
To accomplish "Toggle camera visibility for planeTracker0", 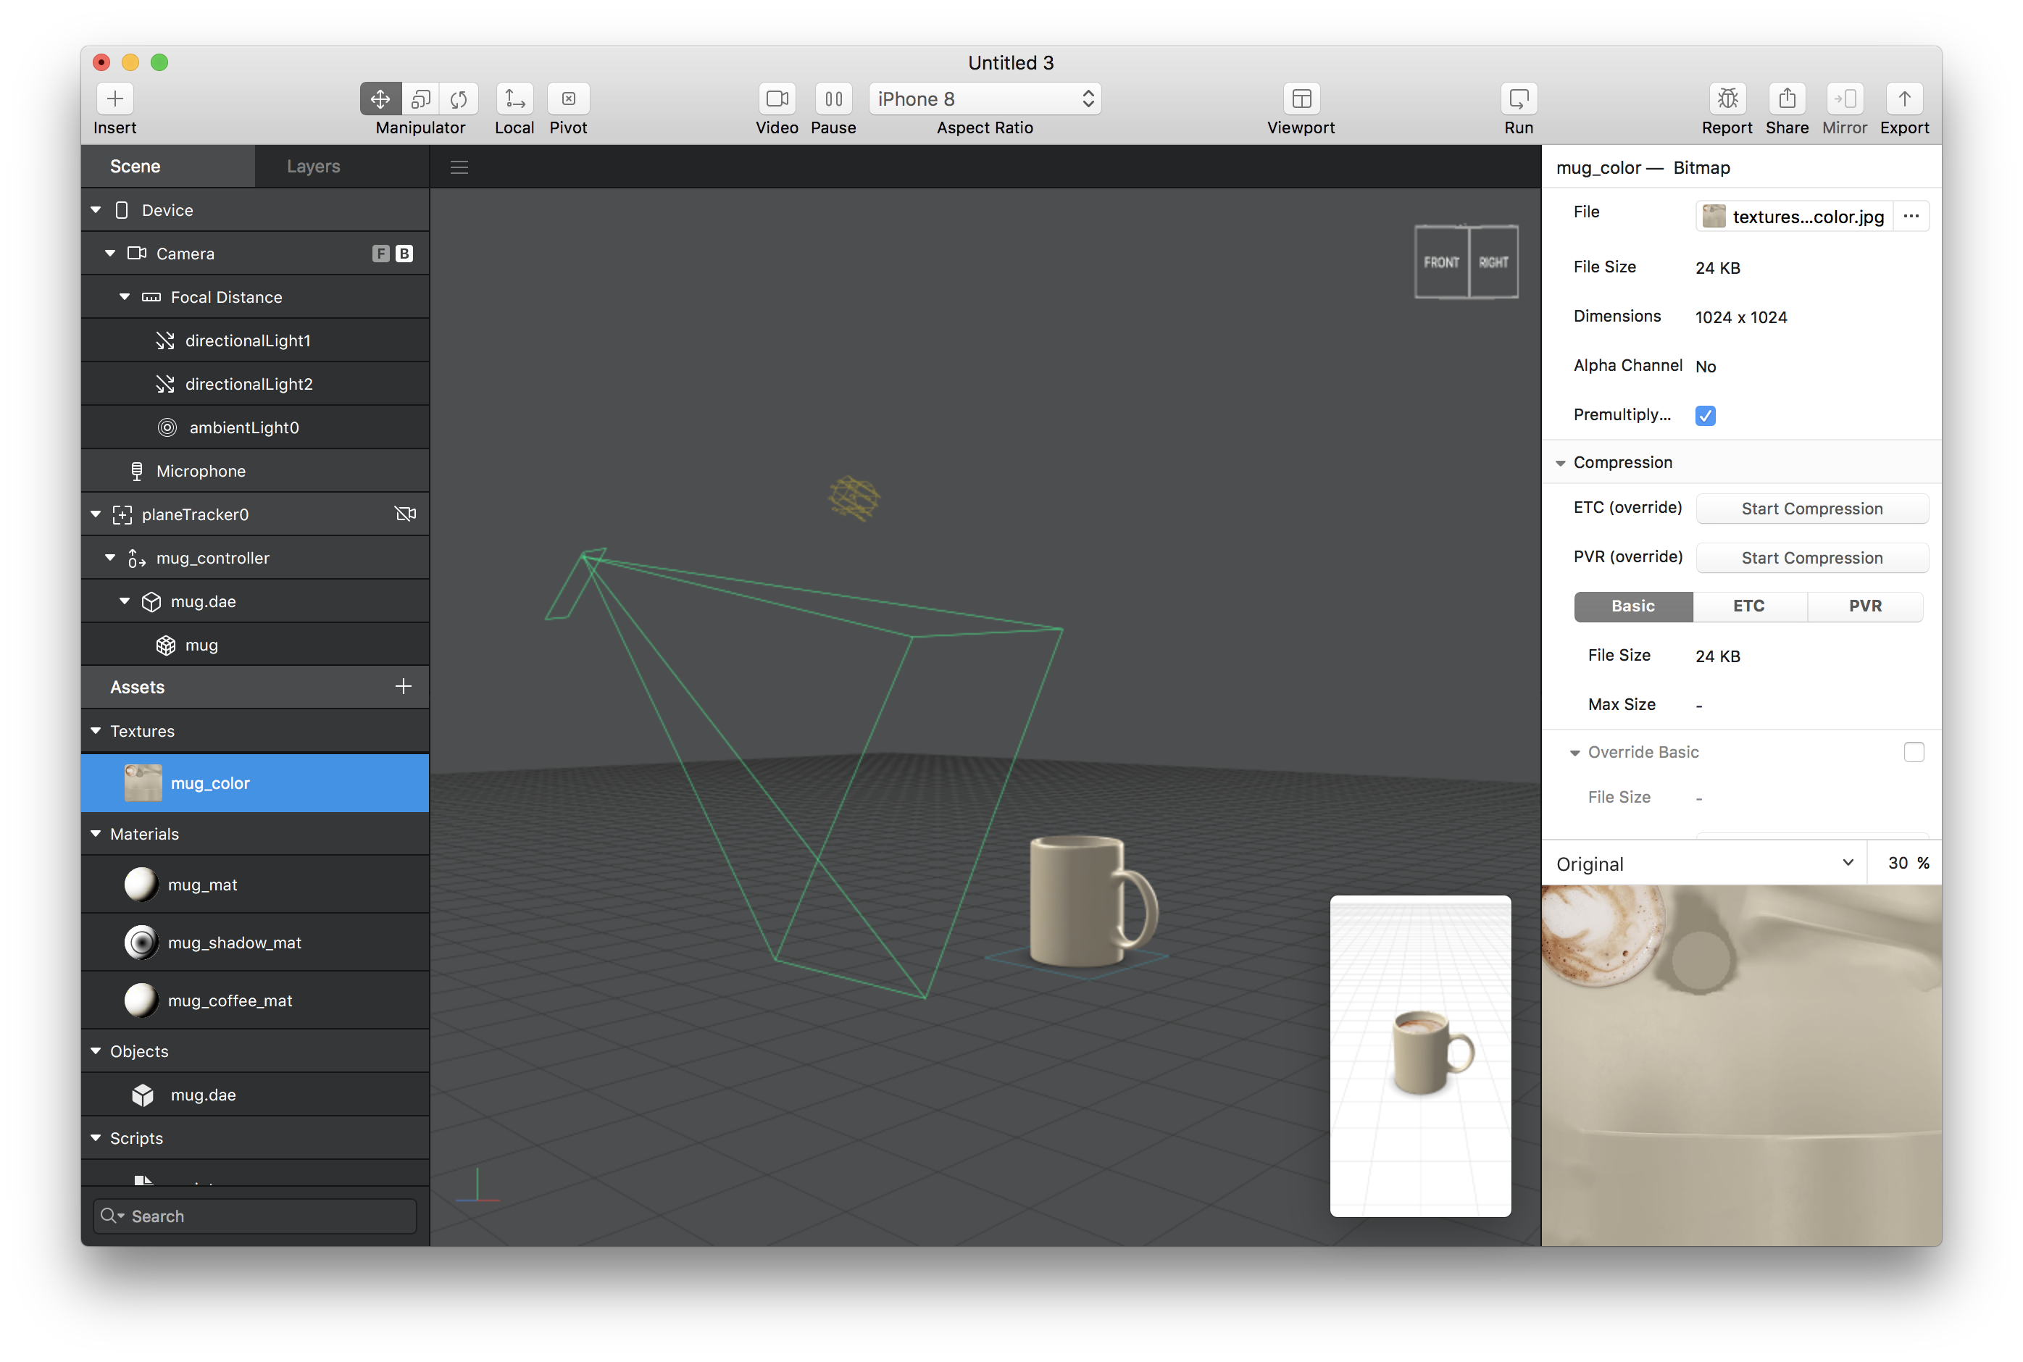I will coord(405,514).
